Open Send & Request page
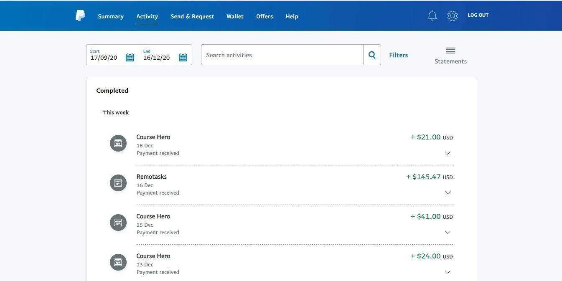 click(x=192, y=16)
